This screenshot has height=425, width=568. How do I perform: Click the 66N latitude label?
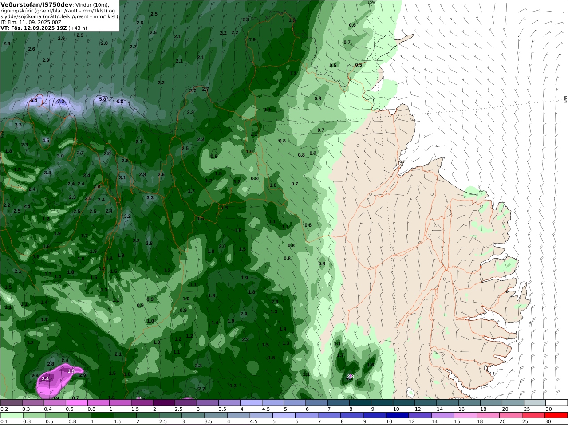(566, 100)
